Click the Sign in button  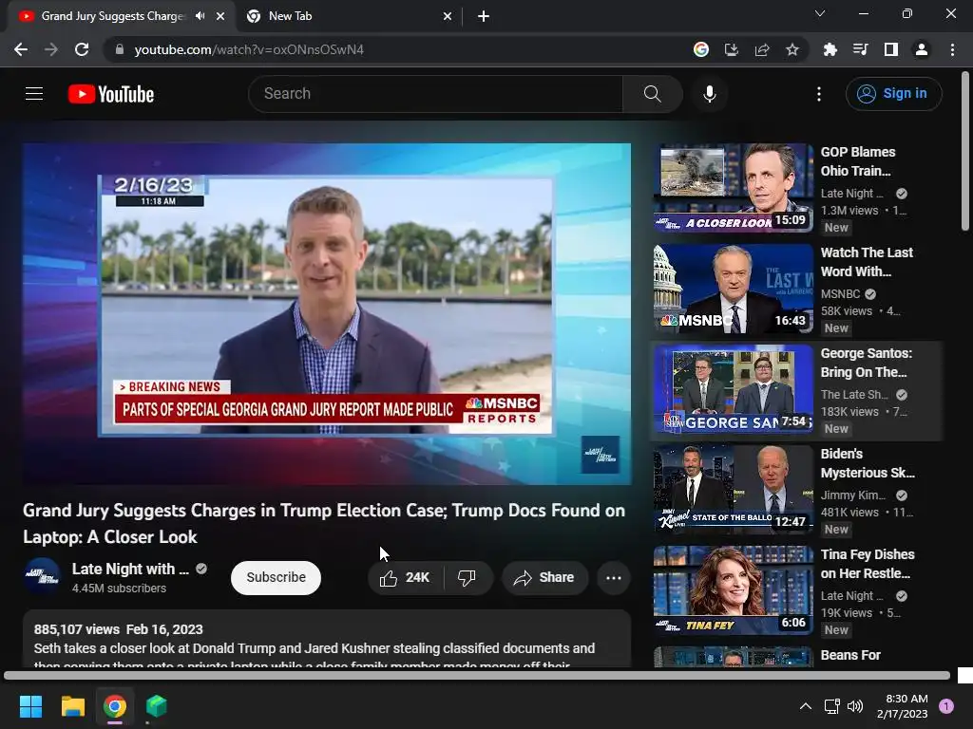point(893,94)
